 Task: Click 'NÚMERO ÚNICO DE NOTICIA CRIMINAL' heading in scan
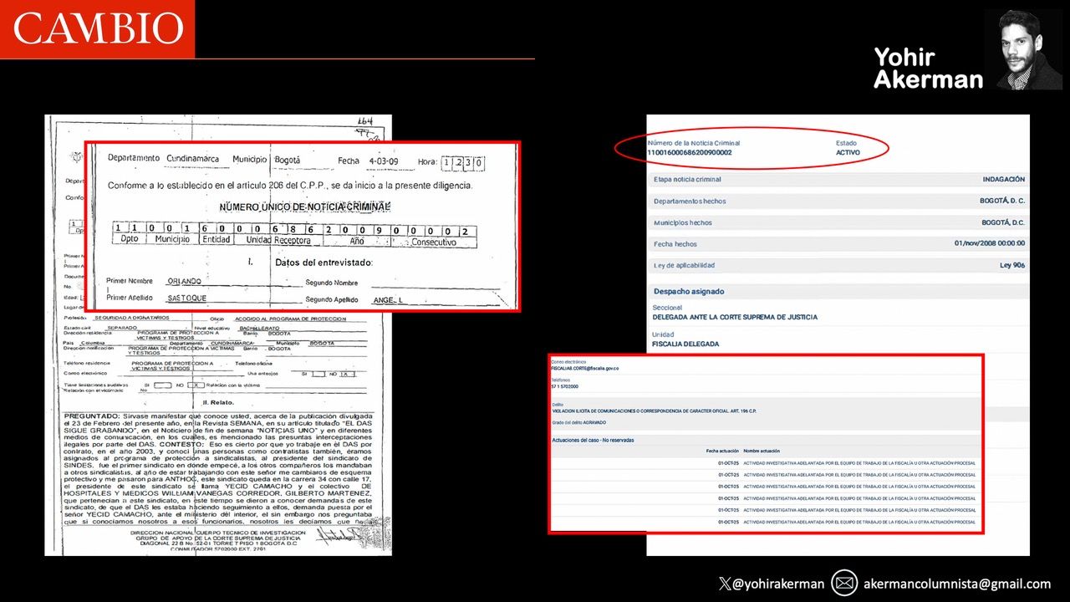(x=305, y=207)
